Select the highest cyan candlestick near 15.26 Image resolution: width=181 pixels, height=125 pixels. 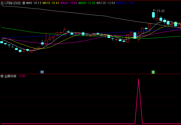[153, 15]
